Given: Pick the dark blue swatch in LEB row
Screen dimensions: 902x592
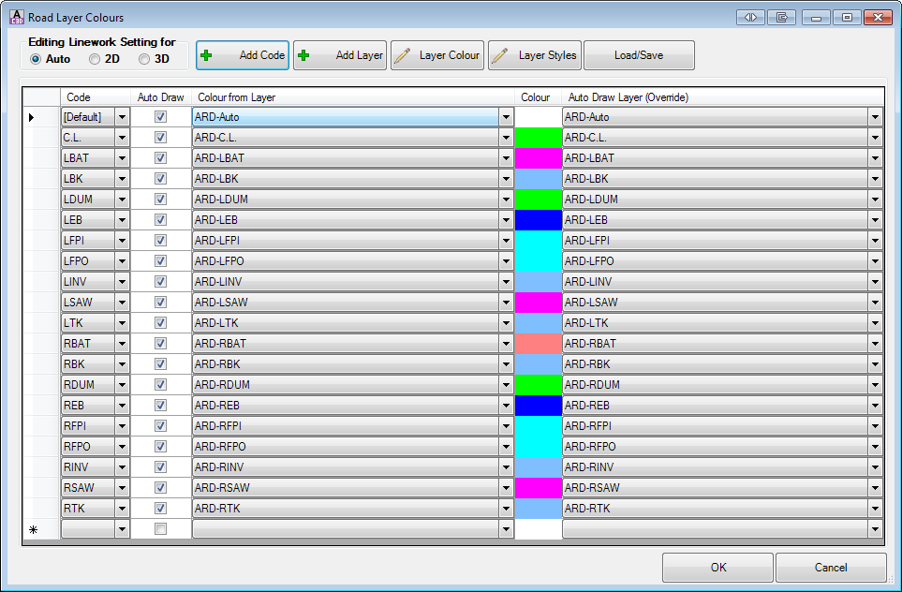Looking at the screenshot, I should tap(539, 220).
